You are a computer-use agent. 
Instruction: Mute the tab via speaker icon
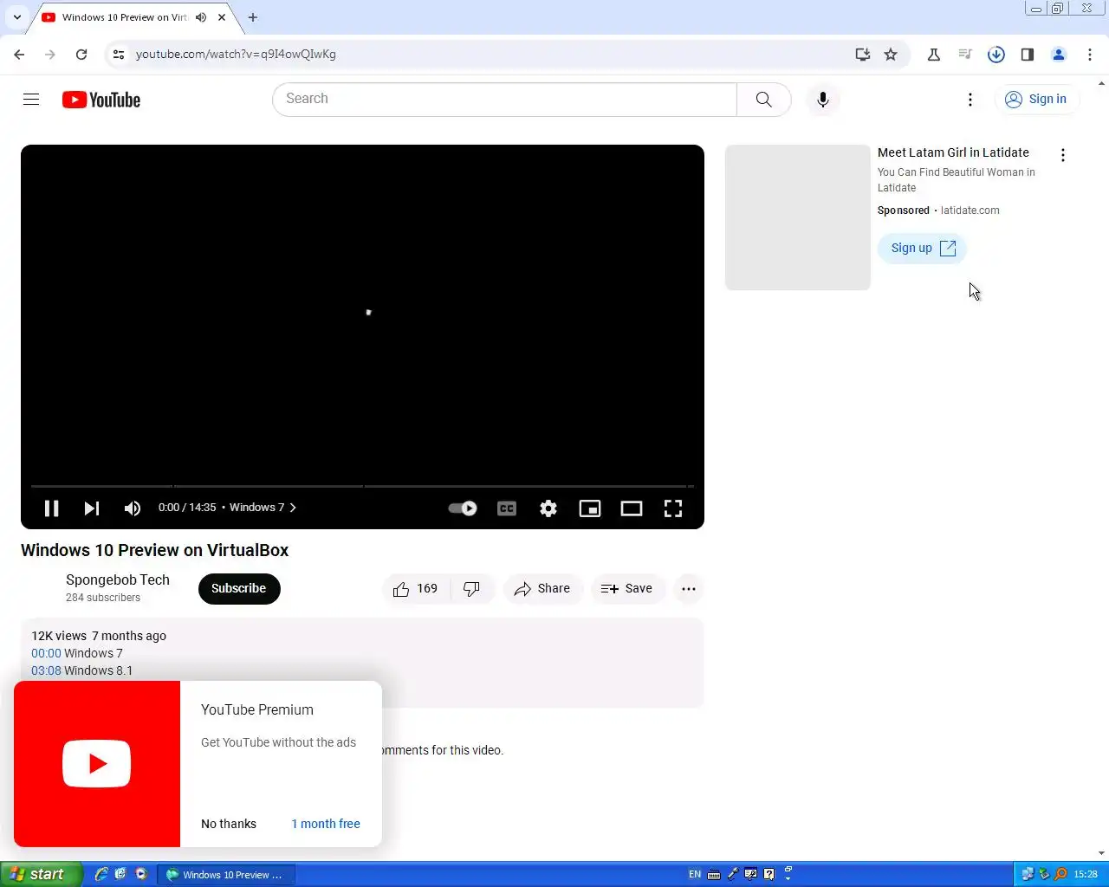[x=201, y=17]
